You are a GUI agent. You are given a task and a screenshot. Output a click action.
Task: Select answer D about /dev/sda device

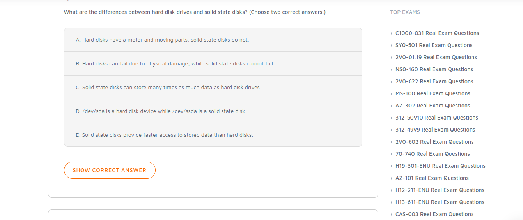coord(161,111)
